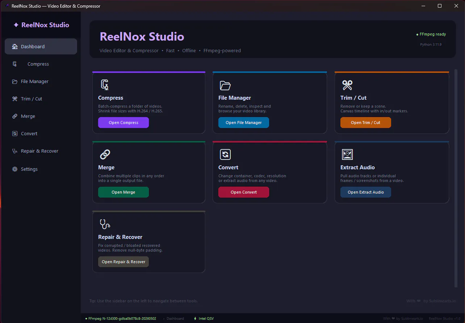
Task: Click the Repair & Recover card title
Action: tap(120, 237)
